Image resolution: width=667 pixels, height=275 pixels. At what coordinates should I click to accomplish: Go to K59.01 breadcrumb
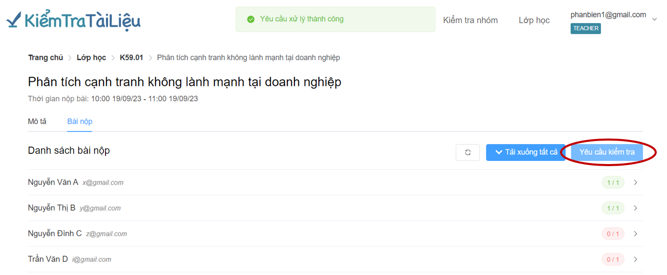(x=132, y=58)
